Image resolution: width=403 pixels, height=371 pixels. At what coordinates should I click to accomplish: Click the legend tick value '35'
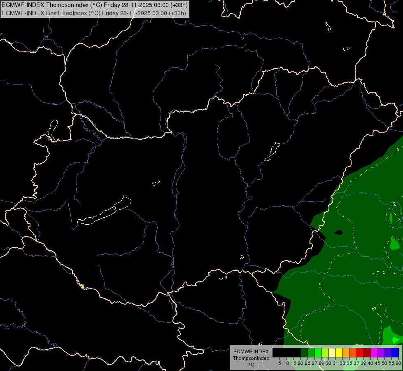point(349,363)
